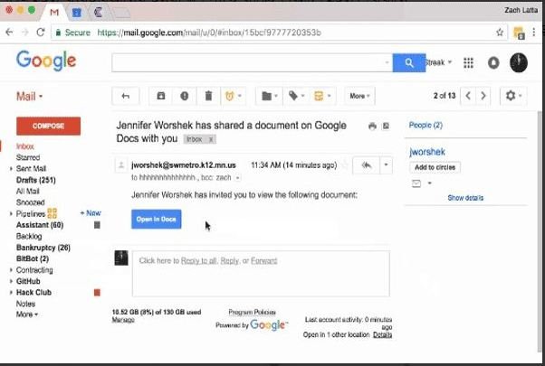
Task: Click the Reply to all link
Action: (199, 260)
